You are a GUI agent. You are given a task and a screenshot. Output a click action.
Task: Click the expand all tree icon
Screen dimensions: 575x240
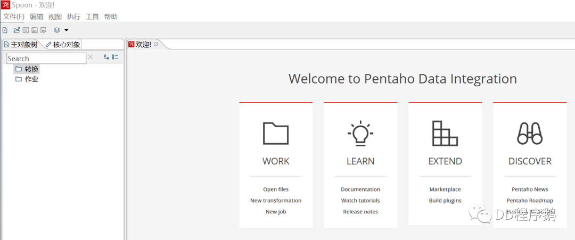[106, 57]
